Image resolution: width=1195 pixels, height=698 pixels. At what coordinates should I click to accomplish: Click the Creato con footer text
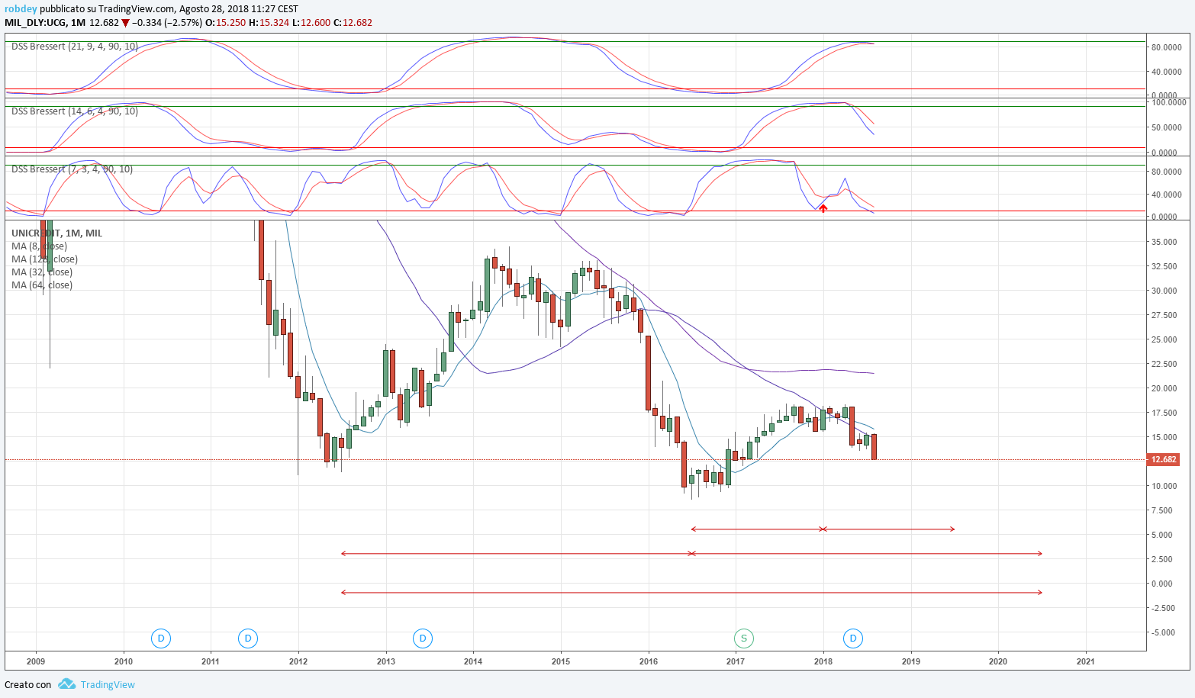[28, 684]
